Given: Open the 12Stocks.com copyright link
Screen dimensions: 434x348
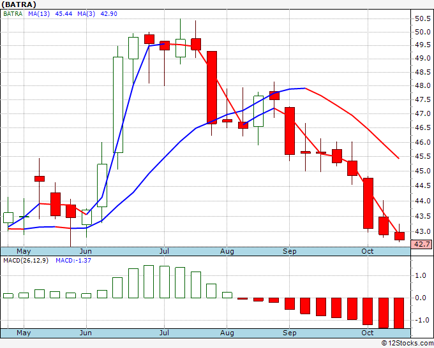Looking at the screenshot, I should [407, 343].
